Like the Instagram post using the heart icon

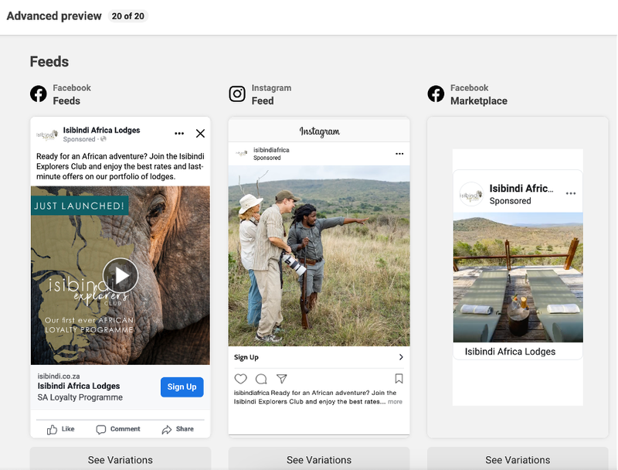tap(240, 379)
